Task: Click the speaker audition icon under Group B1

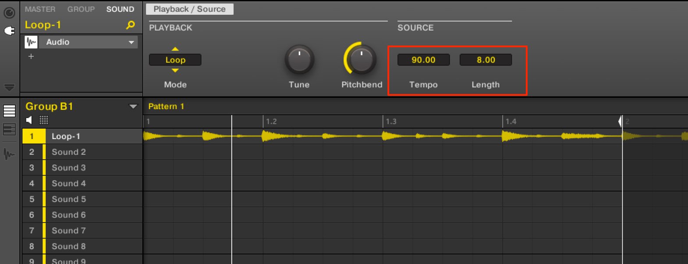Action: (29, 120)
